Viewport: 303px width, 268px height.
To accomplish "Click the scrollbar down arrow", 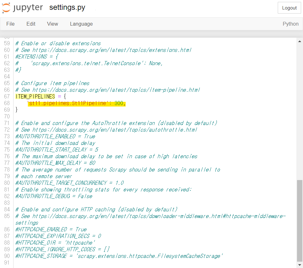I will pos(300,265).
